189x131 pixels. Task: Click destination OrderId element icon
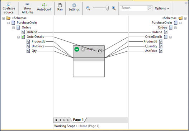[166, 32]
